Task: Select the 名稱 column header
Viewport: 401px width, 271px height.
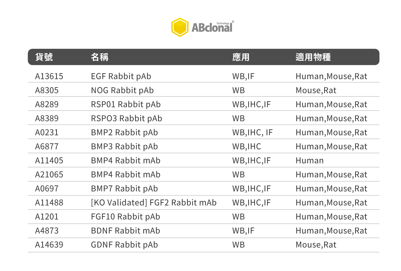Action: pos(100,57)
